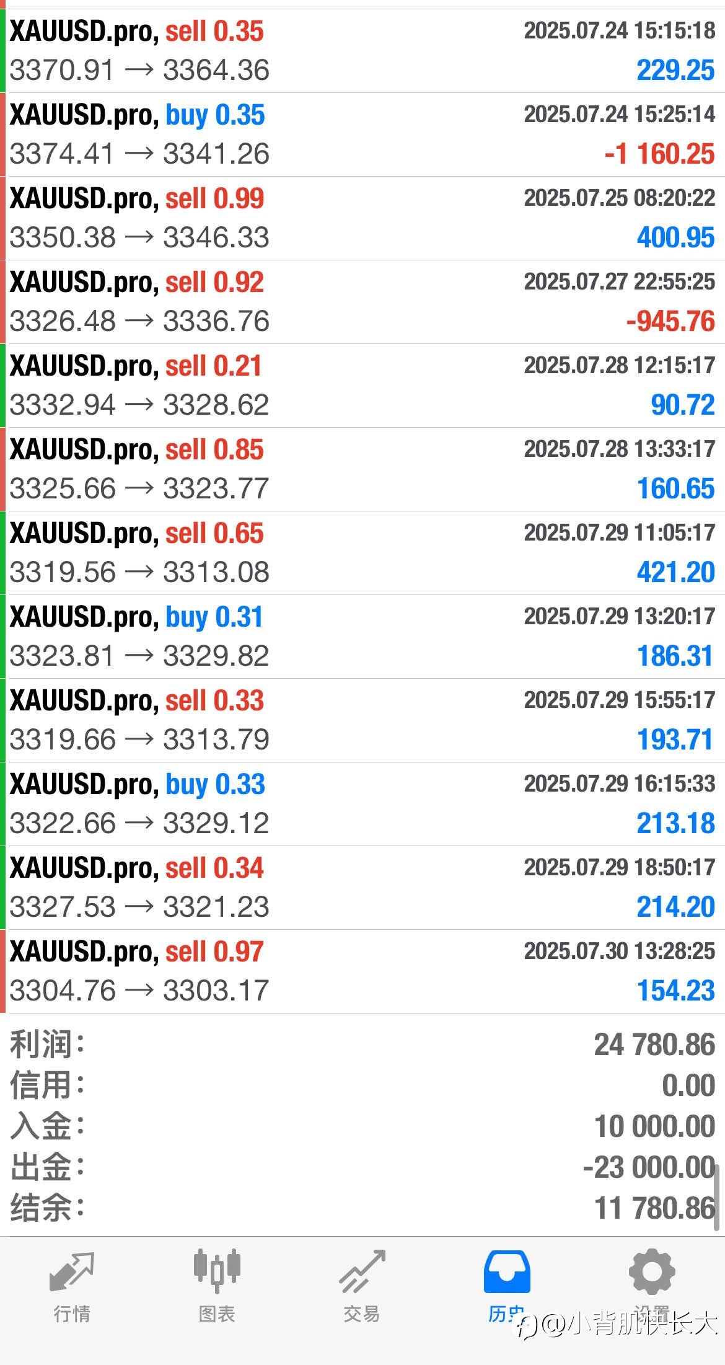
Task: Tap profit value 421.20
Action: pos(675,572)
